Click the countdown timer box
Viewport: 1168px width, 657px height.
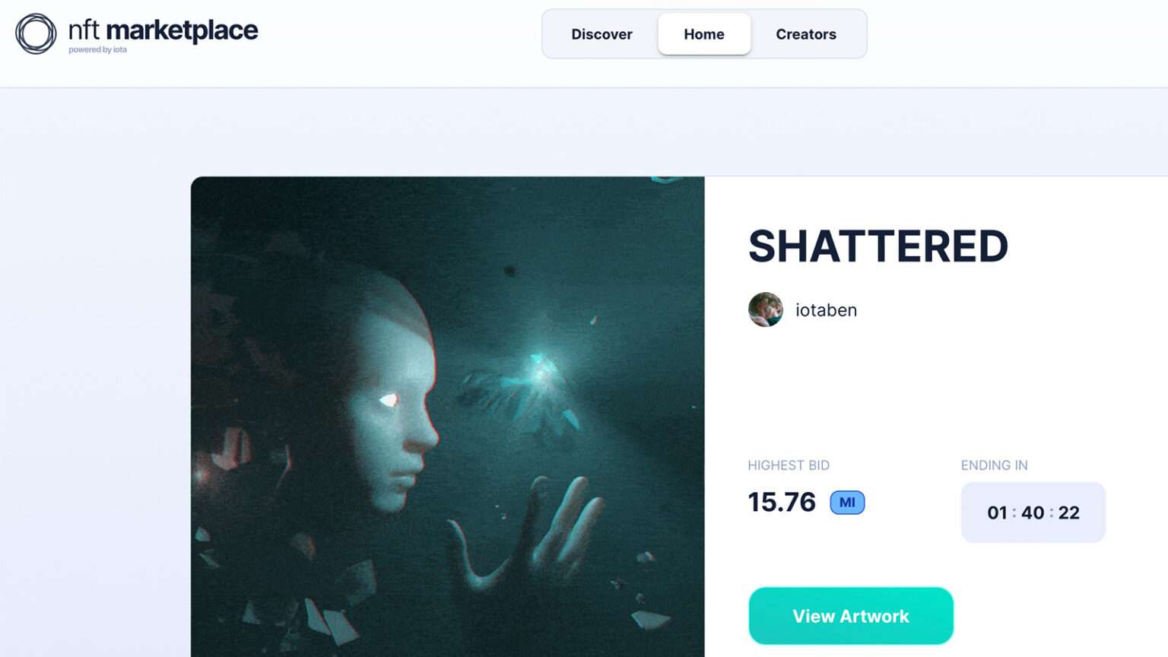pos(1033,513)
